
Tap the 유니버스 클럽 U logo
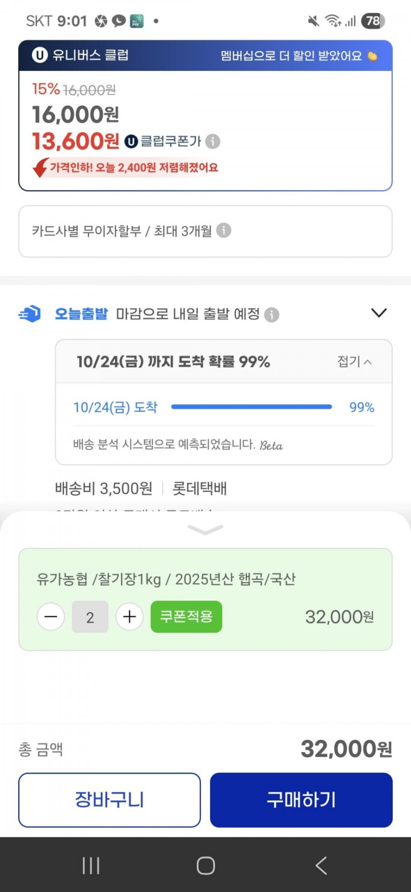(x=39, y=55)
